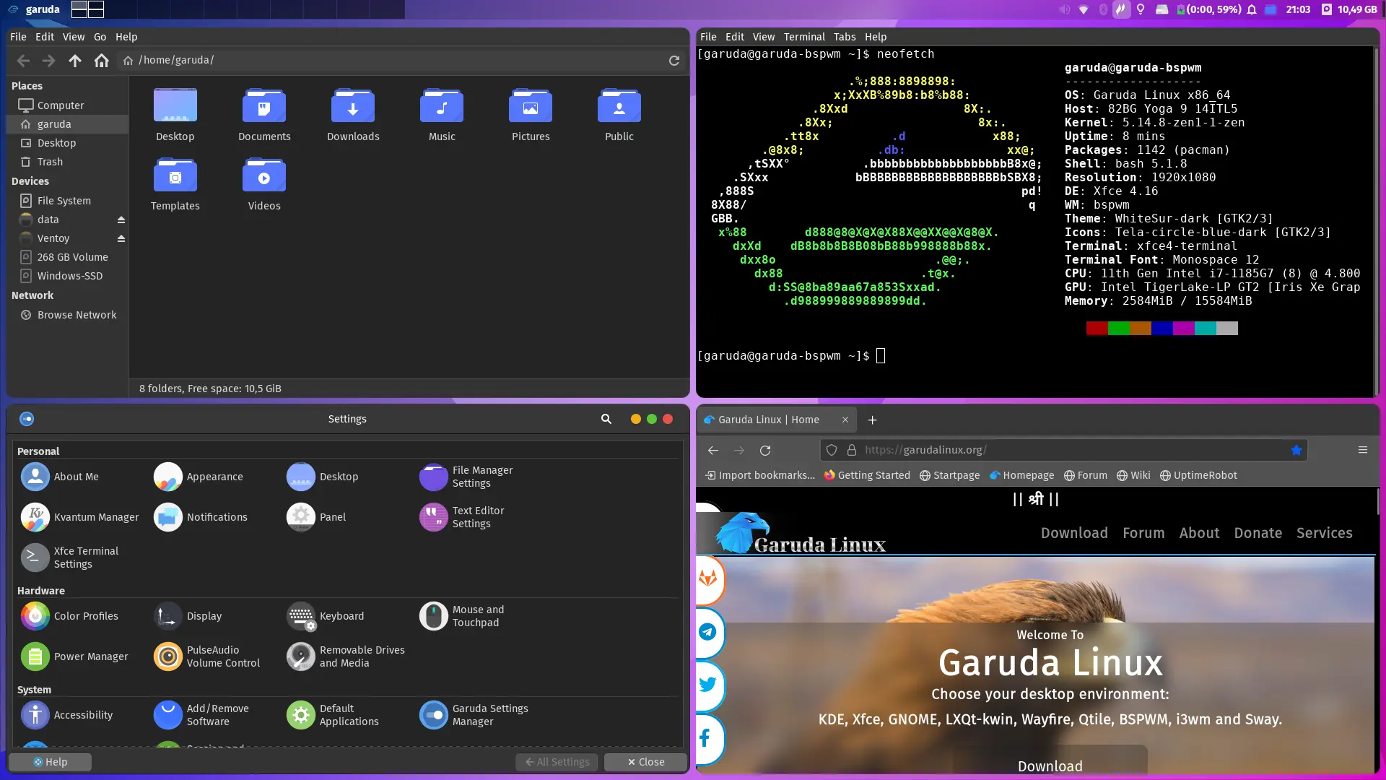This screenshot has width=1386, height=780.
Task: Open the parent folder with the up arrow
Action: [x=75, y=61]
